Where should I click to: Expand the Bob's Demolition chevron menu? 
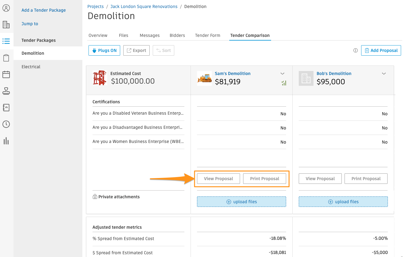point(384,73)
